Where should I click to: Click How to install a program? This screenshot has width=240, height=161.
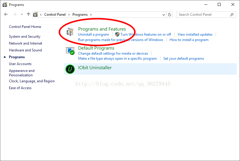[x=189, y=40]
